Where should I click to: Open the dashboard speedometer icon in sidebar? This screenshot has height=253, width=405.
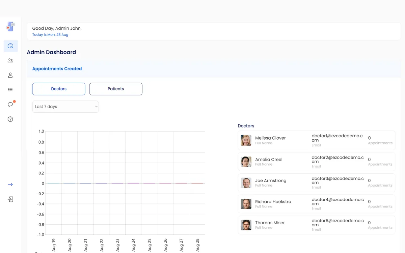coord(10,46)
